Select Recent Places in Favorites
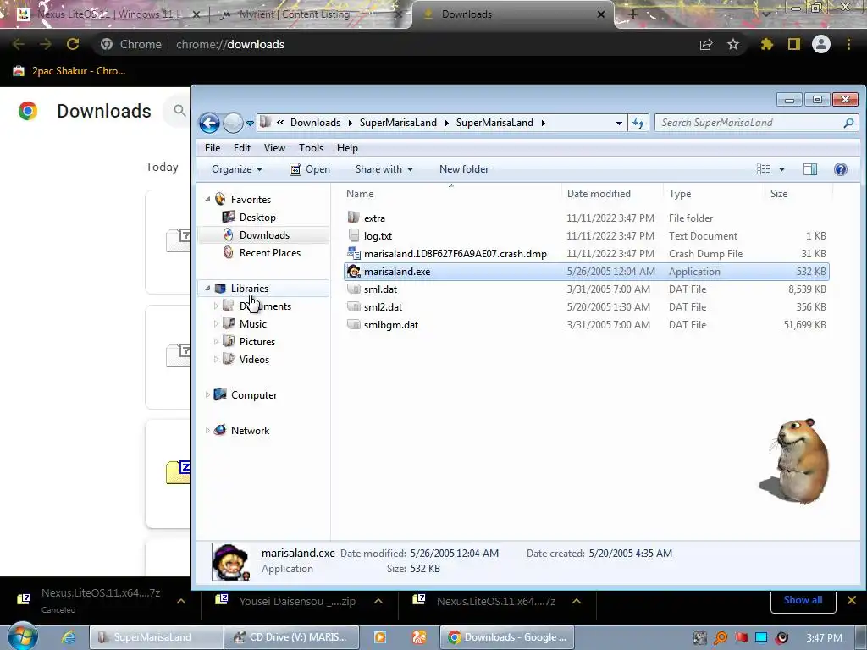 coord(270,252)
